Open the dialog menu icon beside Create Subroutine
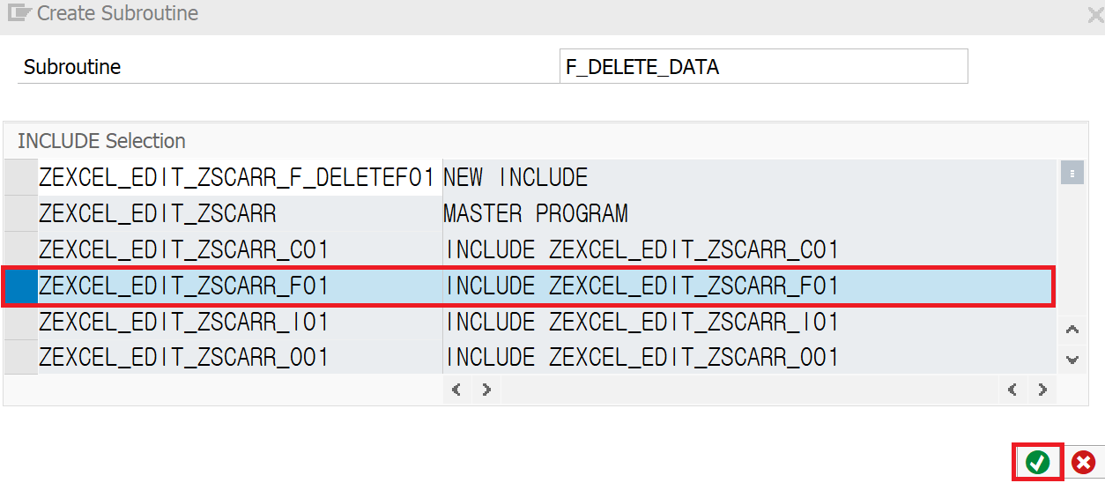The height and width of the screenshot is (483, 1105). [x=19, y=13]
